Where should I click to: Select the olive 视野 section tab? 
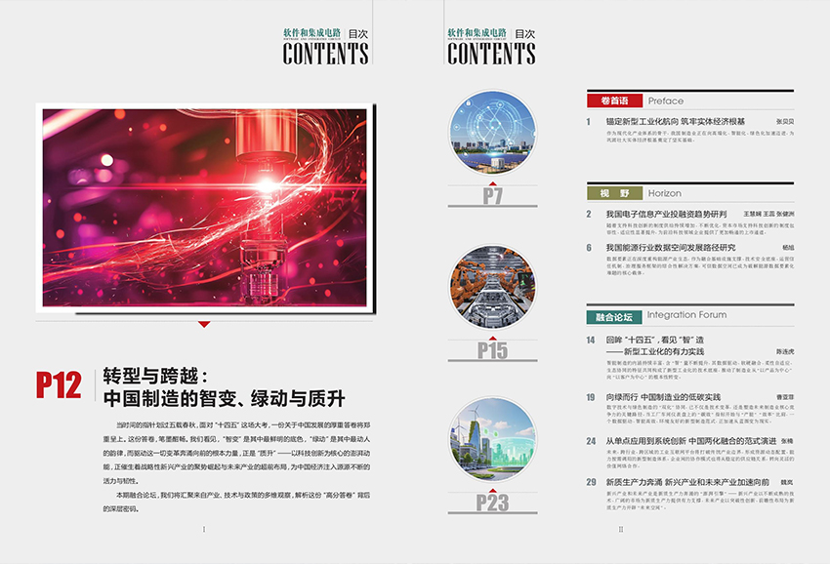click(x=614, y=193)
